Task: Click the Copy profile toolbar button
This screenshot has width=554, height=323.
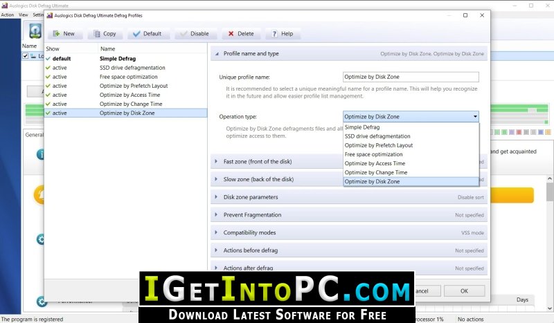Action: (x=105, y=33)
